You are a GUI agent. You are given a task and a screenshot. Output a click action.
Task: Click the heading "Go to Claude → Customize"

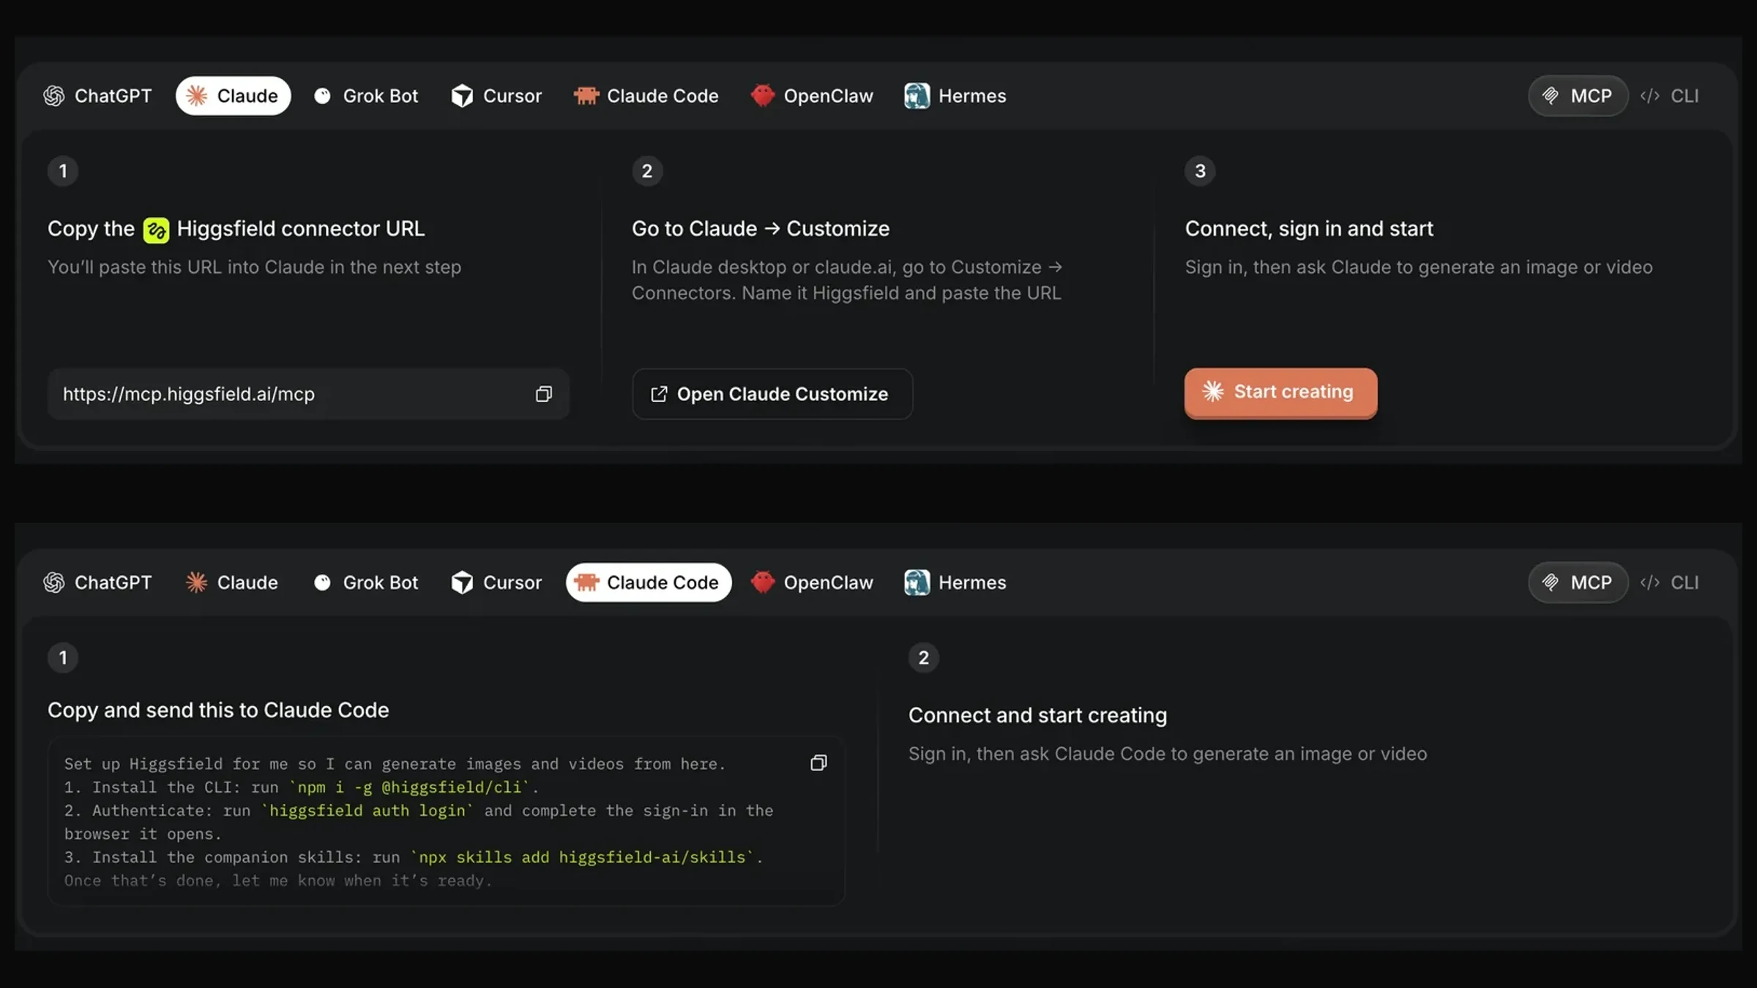coord(761,229)
